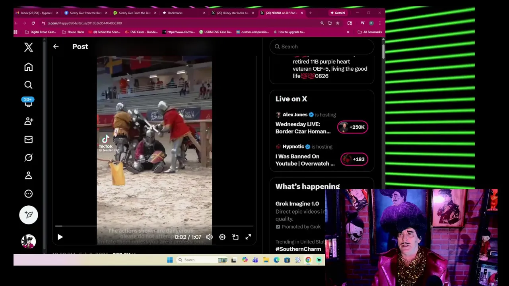Image resolution: width=509 pixels, height=286 pixels.
Task: Open All Bookmarks folder
Action: point(369,32)
